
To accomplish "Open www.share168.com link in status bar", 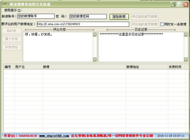I will (54, 136).
